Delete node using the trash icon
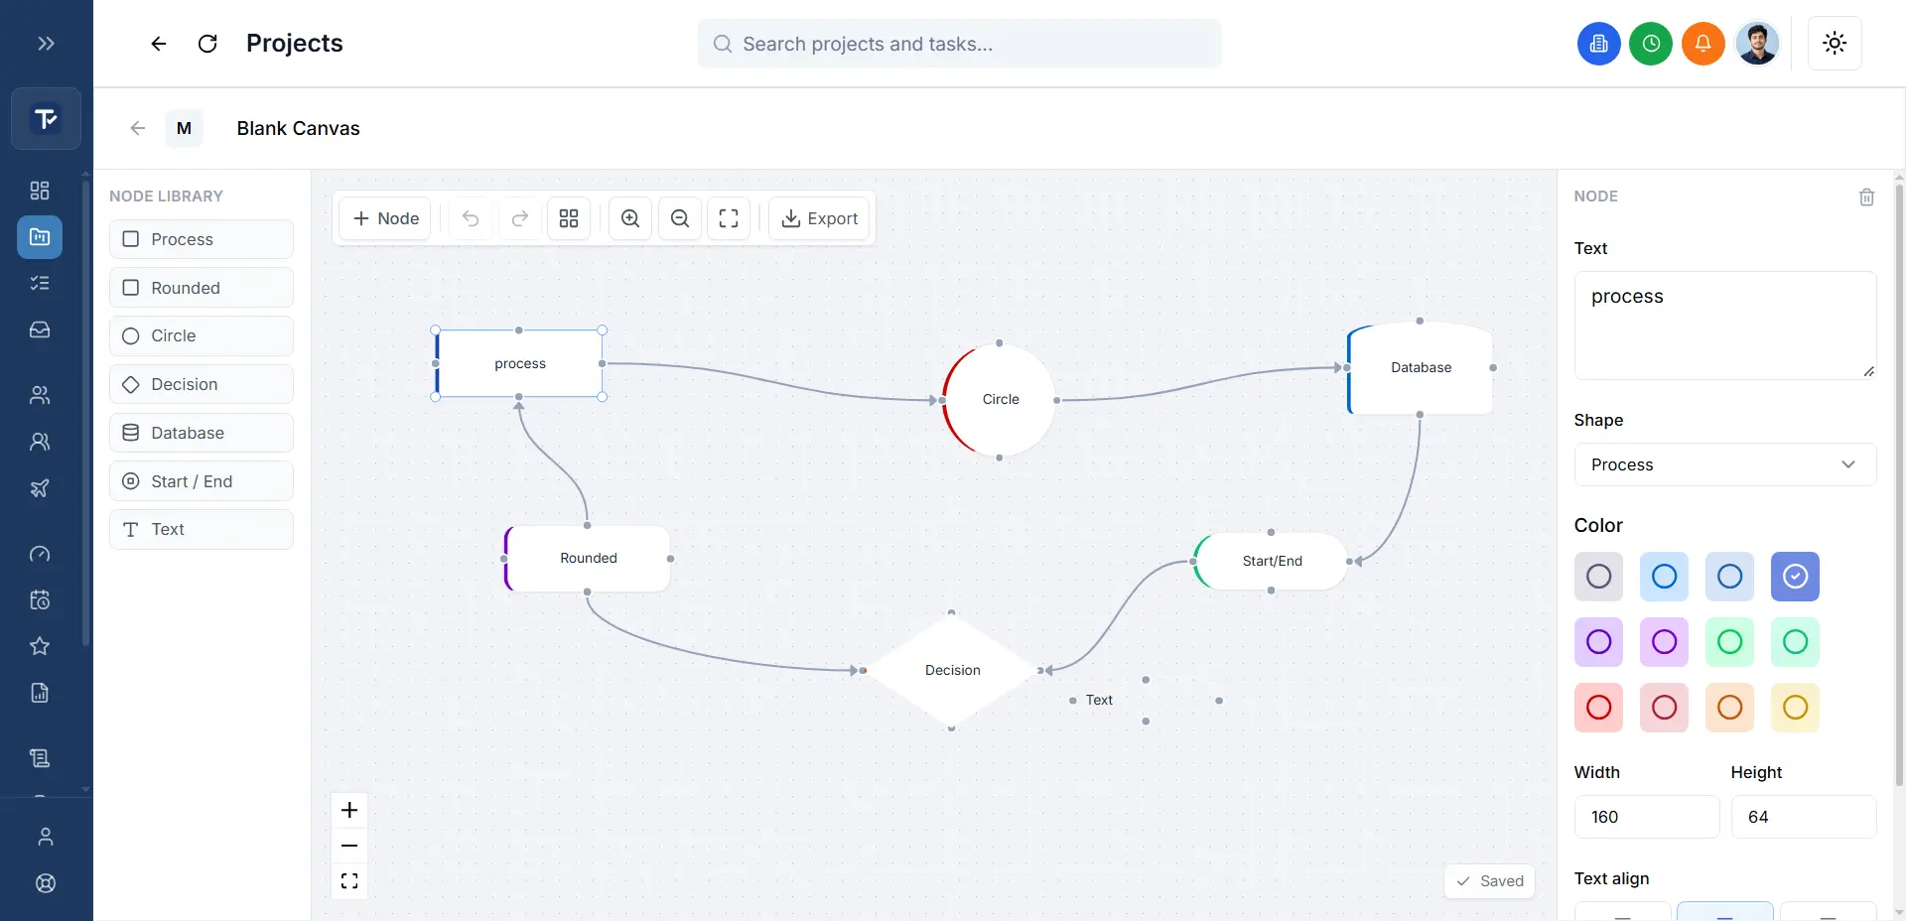Image resolution: width=1906 pixels, height=921 pixels. click(1866, 197)
